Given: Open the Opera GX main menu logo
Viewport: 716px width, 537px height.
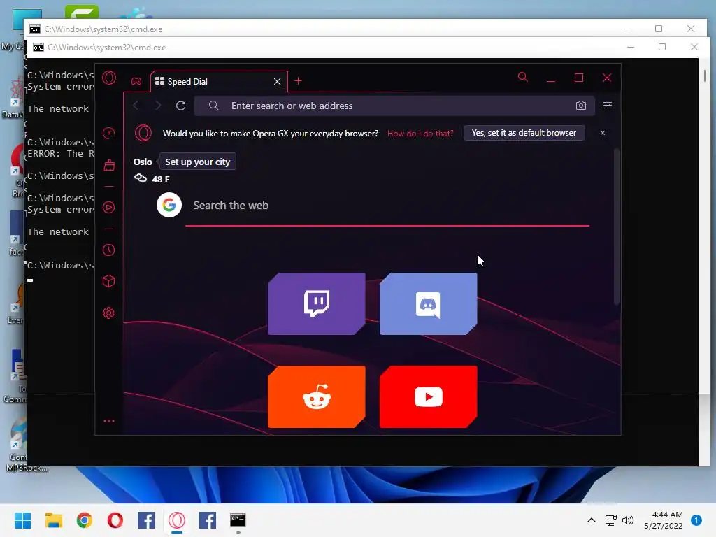Looking at the screenshot, I should click(109, 78).
